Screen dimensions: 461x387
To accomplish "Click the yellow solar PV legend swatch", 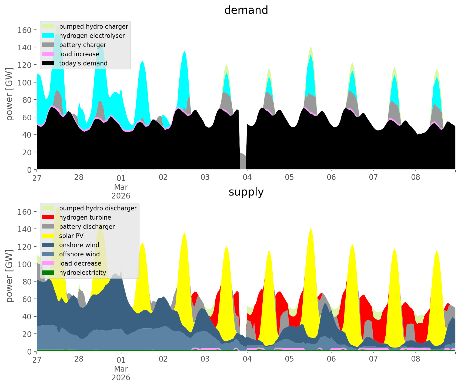I will (x=49, y=236).
